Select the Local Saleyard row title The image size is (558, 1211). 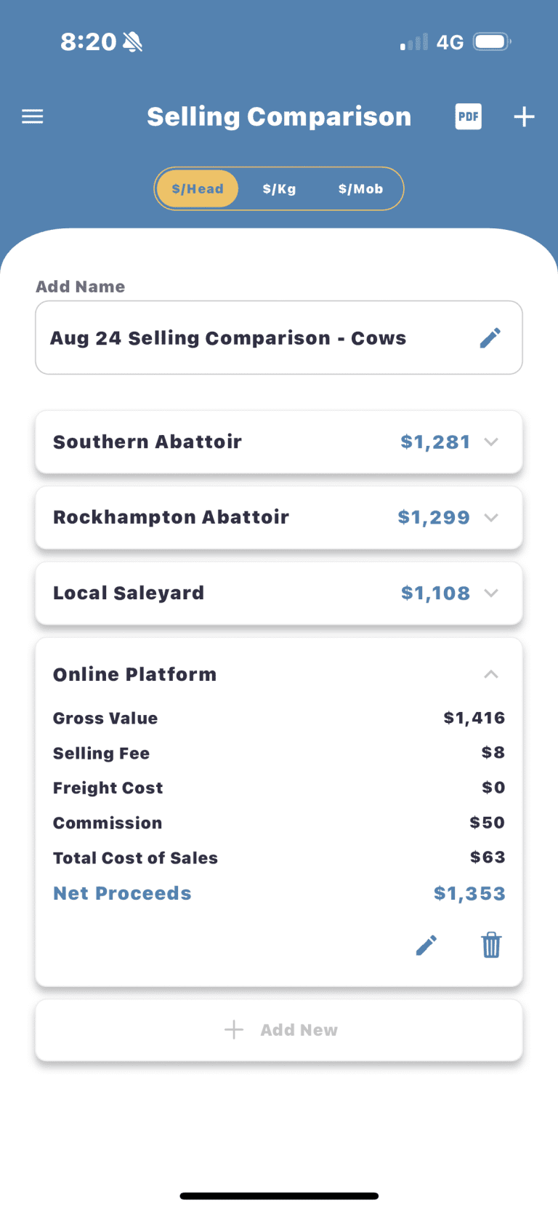tap(129, 593)
